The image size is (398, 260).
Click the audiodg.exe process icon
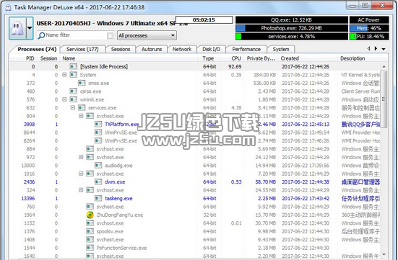(98, 166)
